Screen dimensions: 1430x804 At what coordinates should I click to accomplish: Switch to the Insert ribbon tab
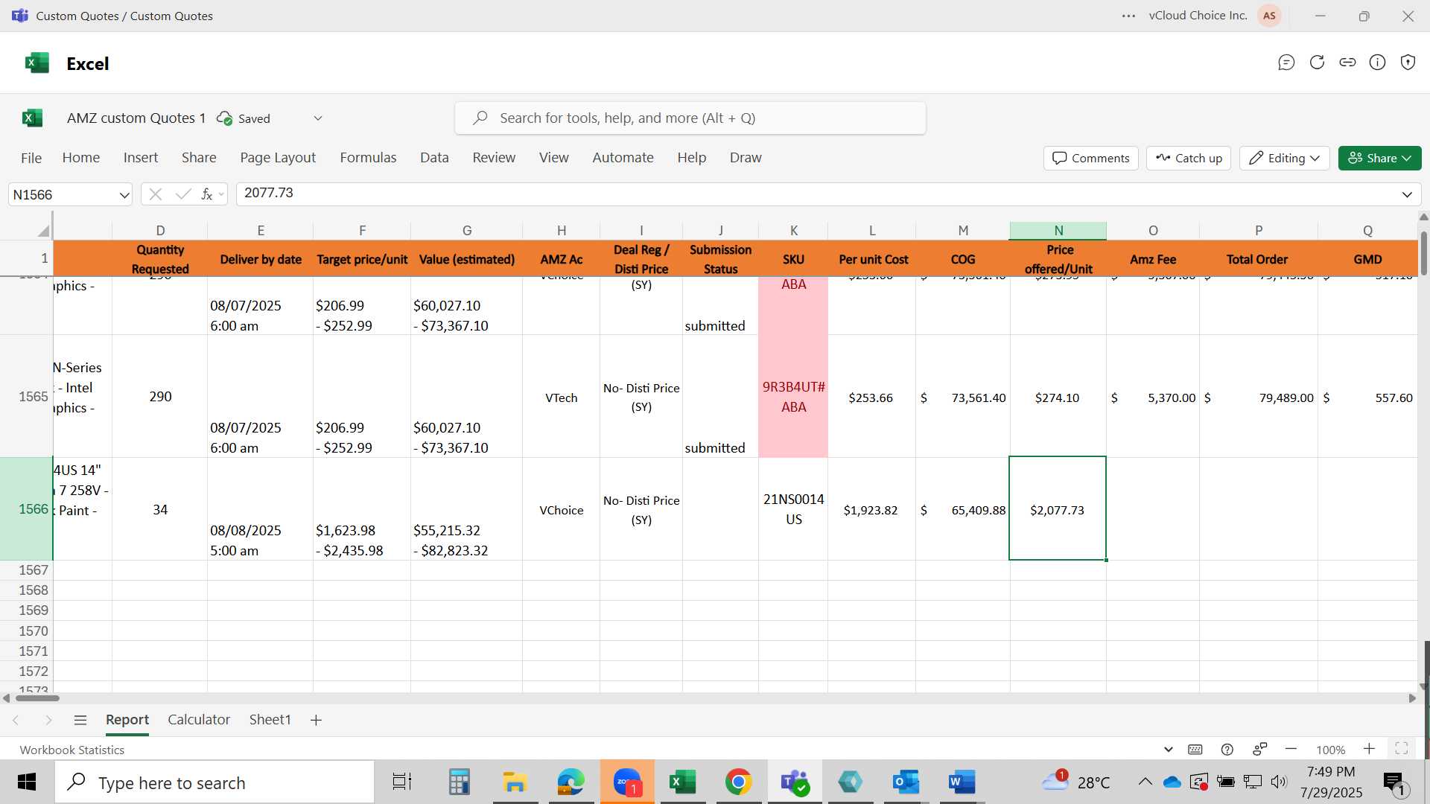141,158
